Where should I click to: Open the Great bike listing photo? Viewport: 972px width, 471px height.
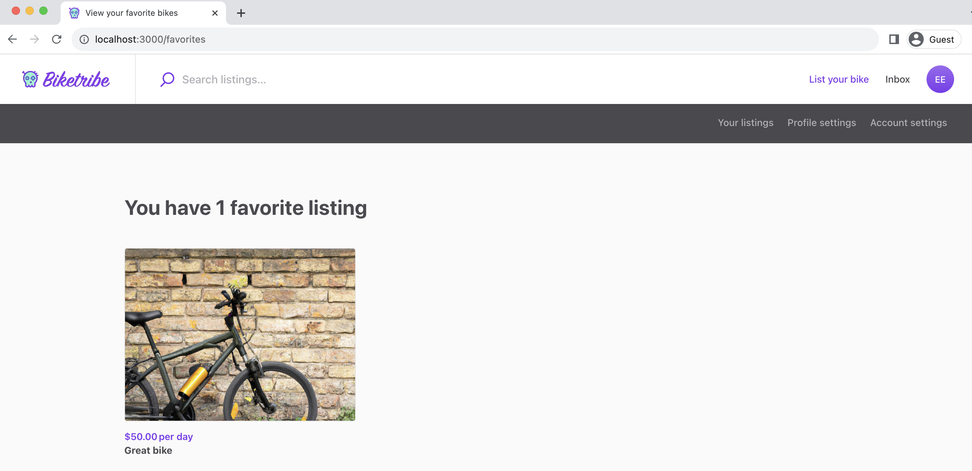(x=240, y=335)
